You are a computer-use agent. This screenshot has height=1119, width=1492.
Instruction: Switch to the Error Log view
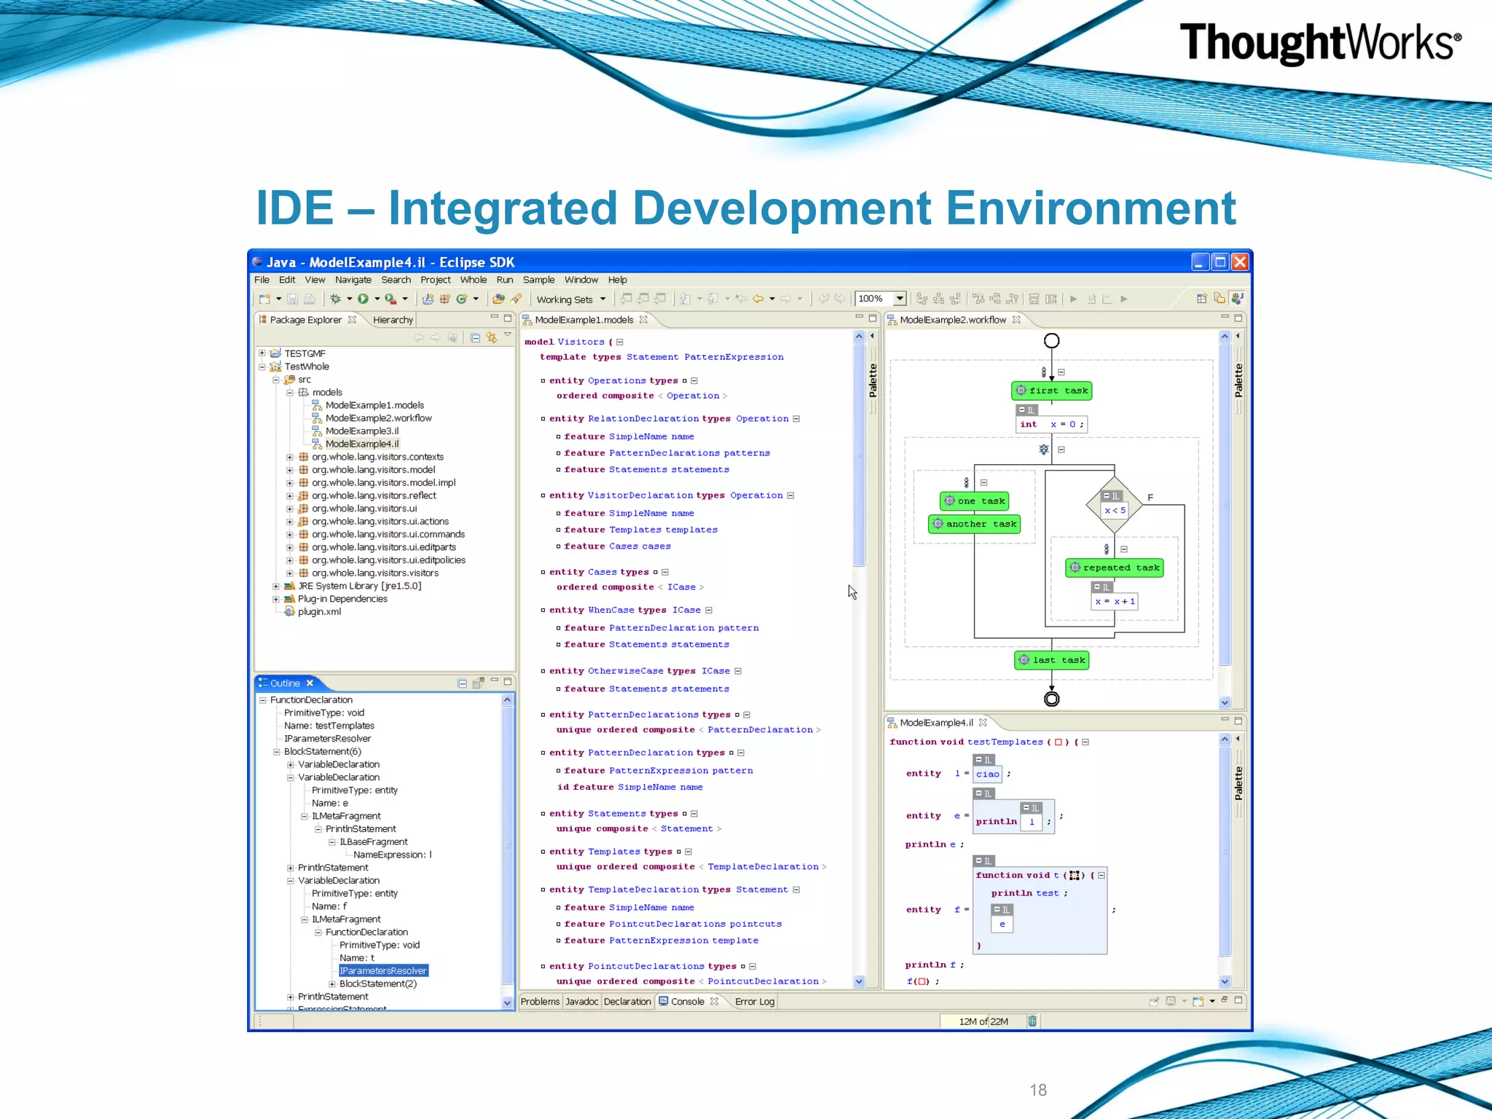click(754, 1002)
